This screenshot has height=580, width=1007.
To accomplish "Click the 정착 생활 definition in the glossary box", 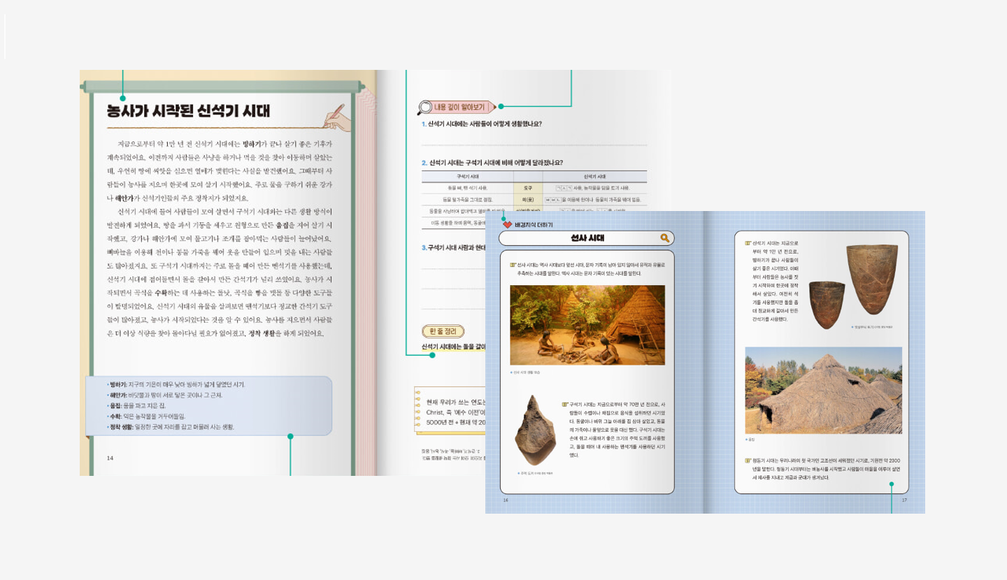I will pos(171,427).
